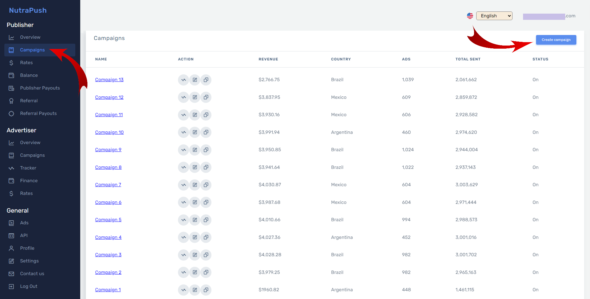Open stats chart icon for Compaign 6

point(184,202)
